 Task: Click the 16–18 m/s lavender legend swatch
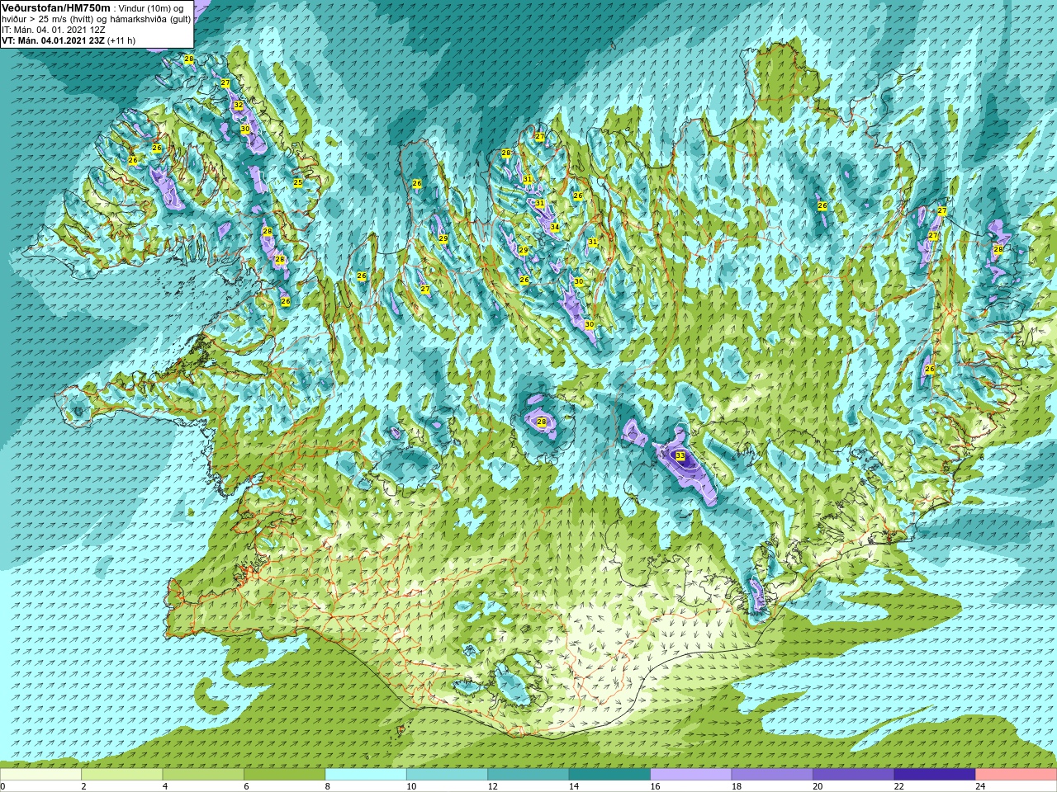click(x=691, y=775)
